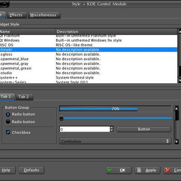
Task: Select the second unselected Radio button
Action: coord(8,122)
